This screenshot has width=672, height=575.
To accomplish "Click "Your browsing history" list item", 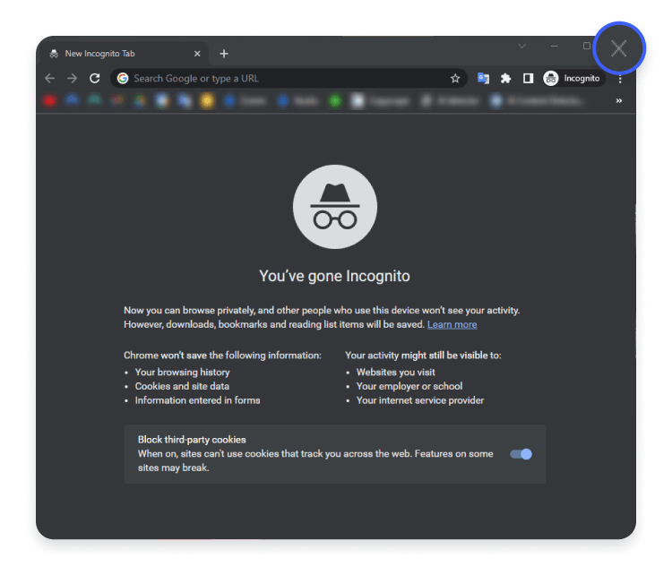I will coord(183,373).
